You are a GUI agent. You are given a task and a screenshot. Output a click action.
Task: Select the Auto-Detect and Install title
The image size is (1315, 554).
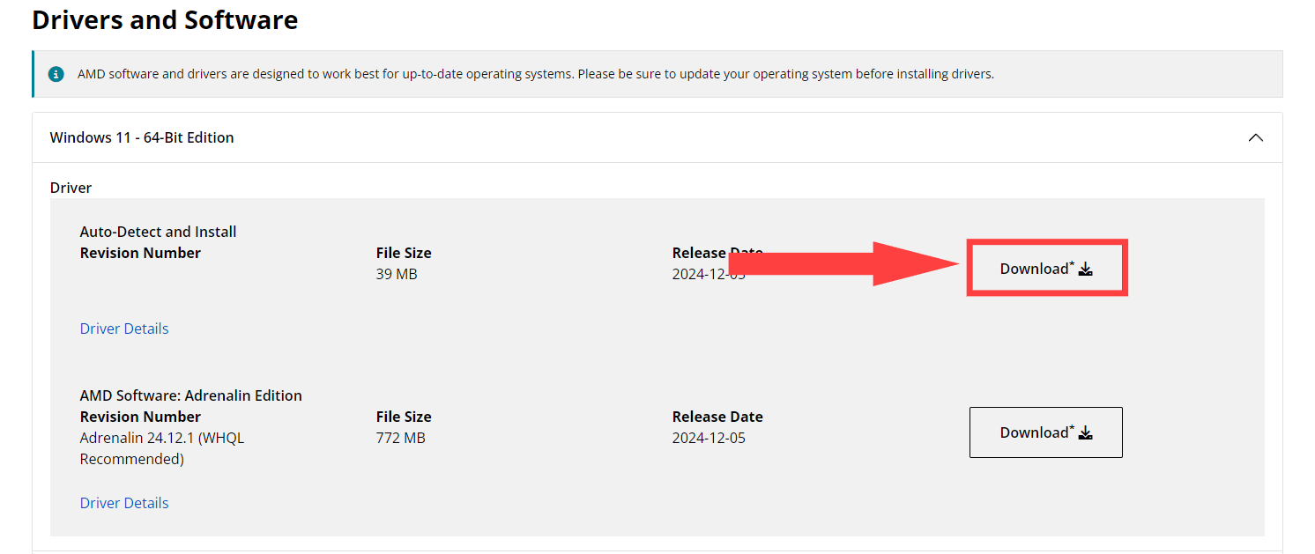click(159, 232)
